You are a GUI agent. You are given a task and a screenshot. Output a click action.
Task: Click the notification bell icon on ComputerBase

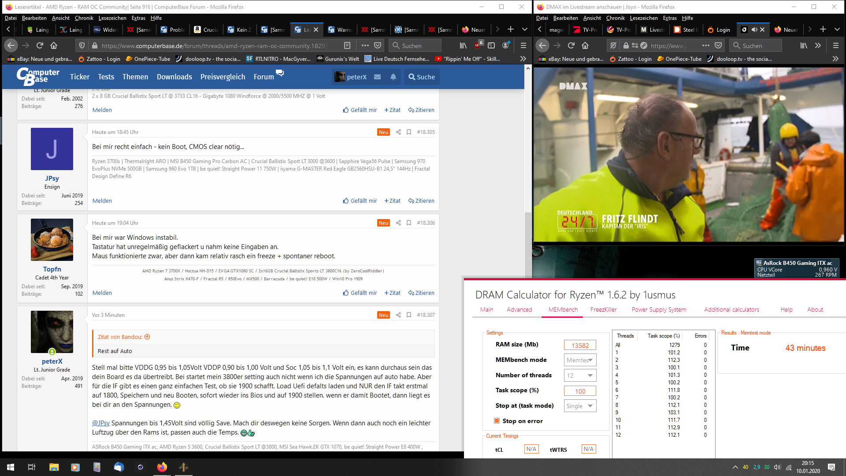click(x=393, y=77)
